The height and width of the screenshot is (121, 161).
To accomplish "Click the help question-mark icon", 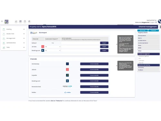I will tap(25, 21).
